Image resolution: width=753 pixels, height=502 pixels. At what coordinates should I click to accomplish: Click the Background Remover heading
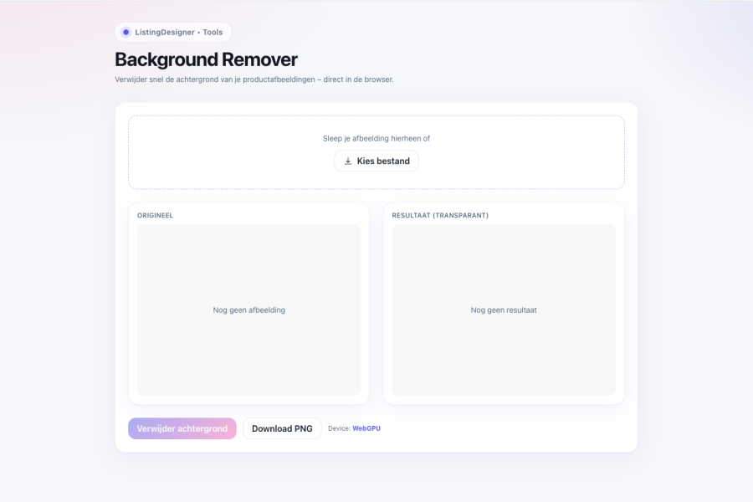click(x=206, y=59)
